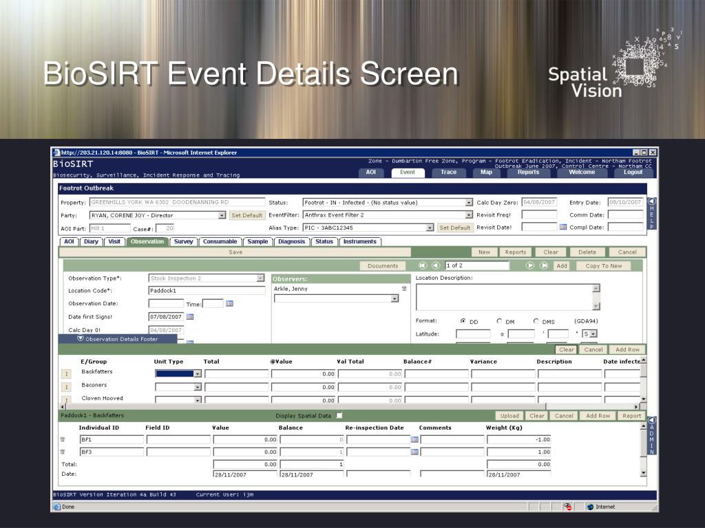Open the Latitude hemisphere S dropdown

click(593, 334)
